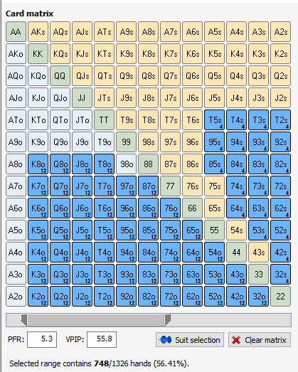Toggle the 87s cell
Viewport: 298px width, 372px height.
(x=171, y=164)
